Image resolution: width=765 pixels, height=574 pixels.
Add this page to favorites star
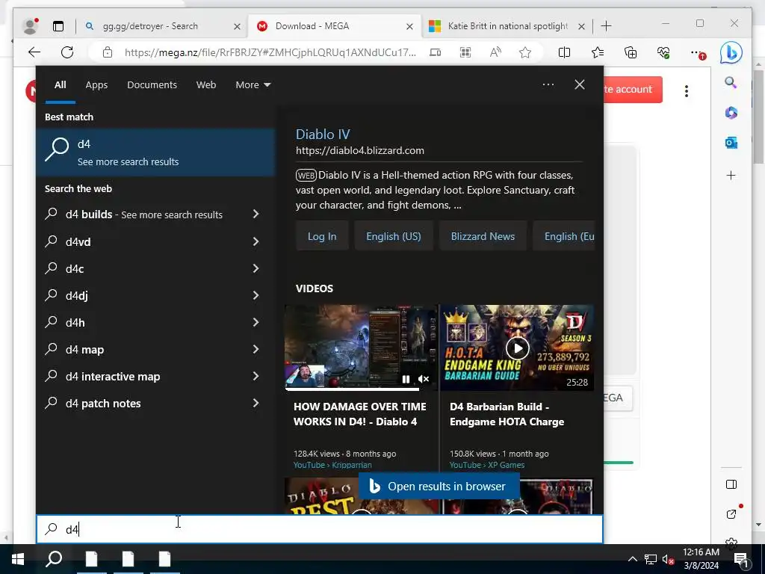(525, 52)
